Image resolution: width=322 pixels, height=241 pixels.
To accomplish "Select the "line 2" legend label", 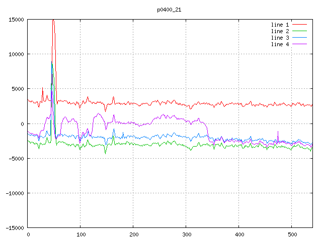I will (280, 31).
